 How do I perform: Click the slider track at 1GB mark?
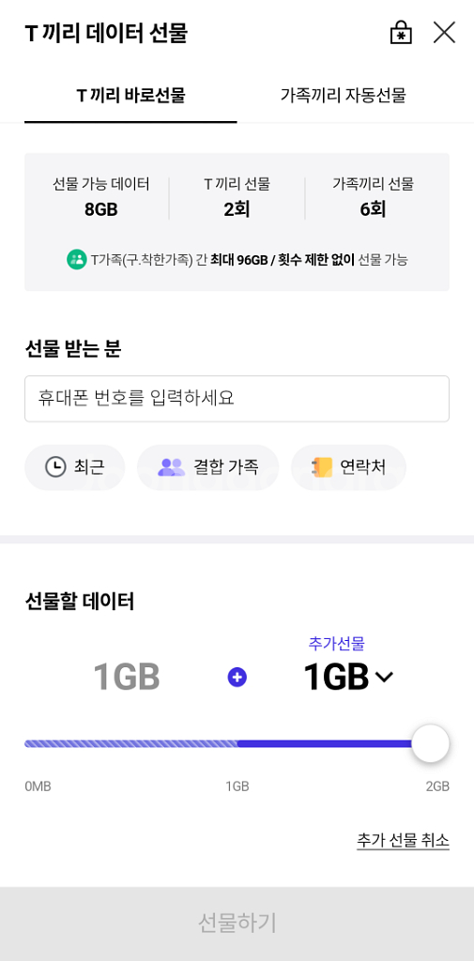[237, 743]
